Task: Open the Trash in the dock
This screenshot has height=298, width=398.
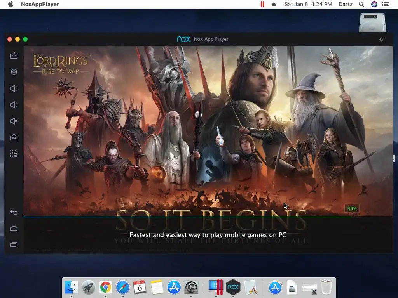Action: tap(326, 287)
